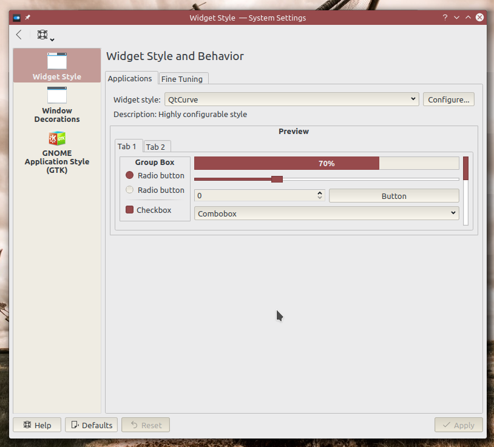The width and height of the screenshot is (494, 447).
Task: Maximize the System Settings window
Action: [x=468, y=18]
